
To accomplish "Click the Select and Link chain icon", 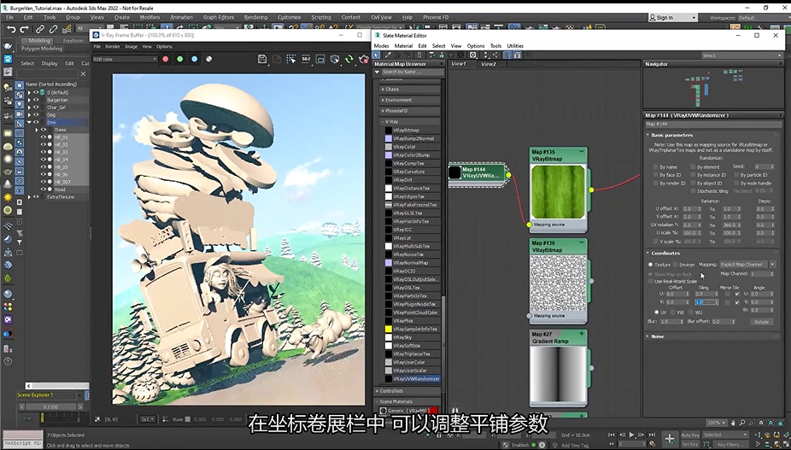I will pos(40,29).
